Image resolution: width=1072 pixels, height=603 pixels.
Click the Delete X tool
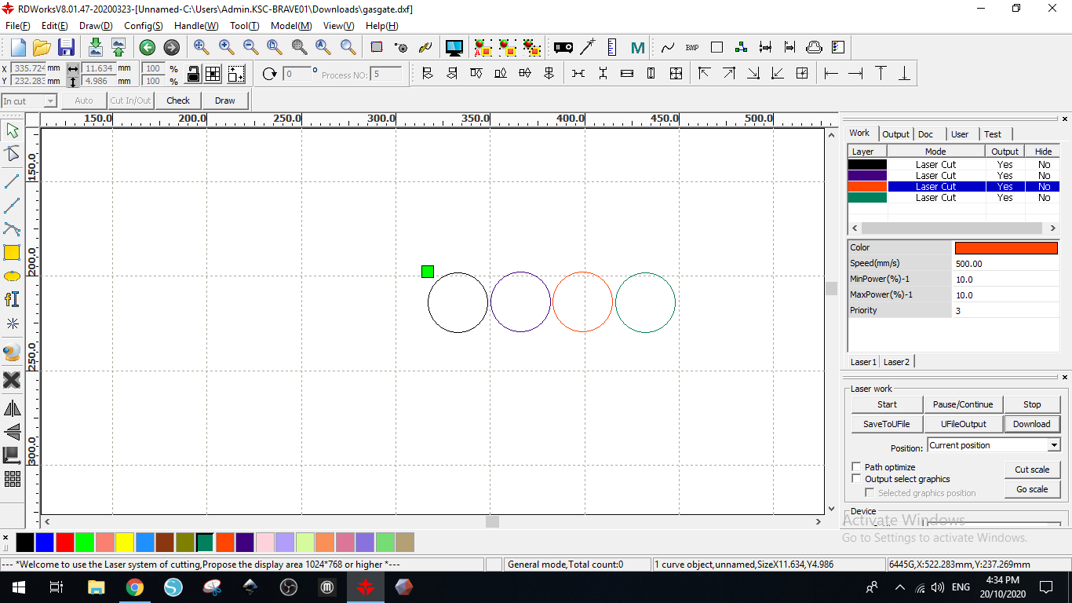12,380
